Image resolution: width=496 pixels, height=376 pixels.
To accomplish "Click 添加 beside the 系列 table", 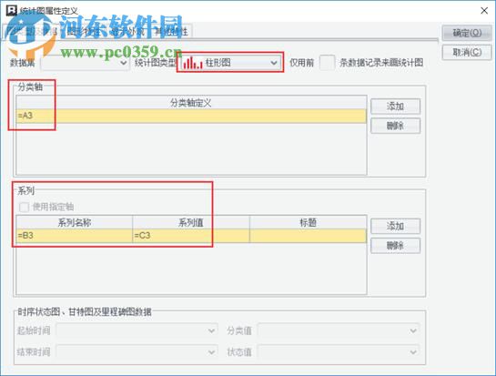I will click(x=395, y=227).
